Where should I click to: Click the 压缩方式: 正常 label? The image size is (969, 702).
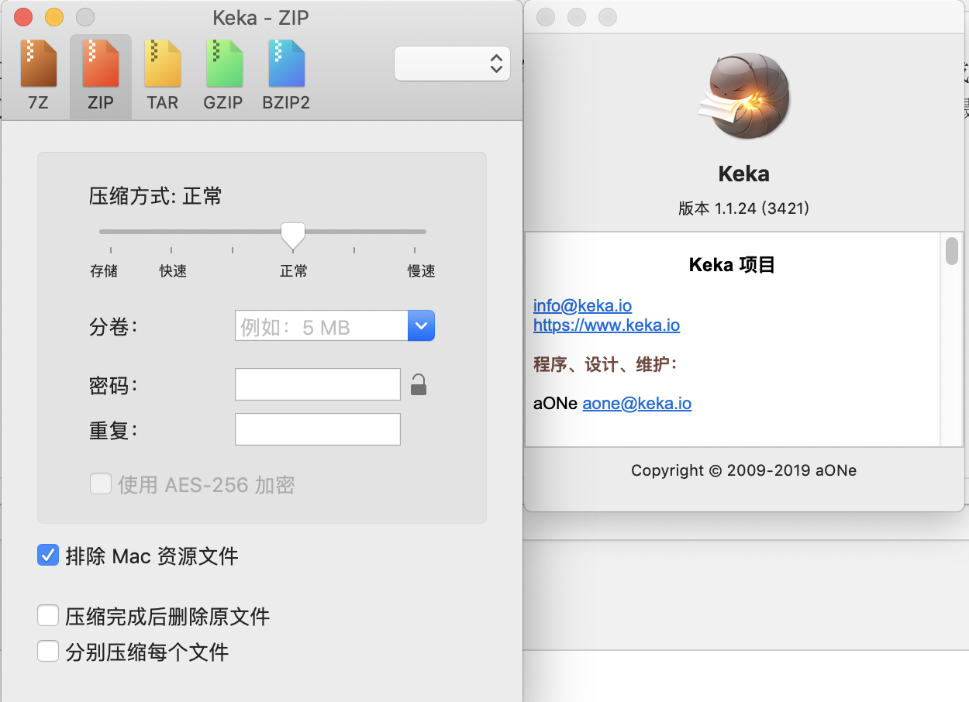(x=156, y=196)
